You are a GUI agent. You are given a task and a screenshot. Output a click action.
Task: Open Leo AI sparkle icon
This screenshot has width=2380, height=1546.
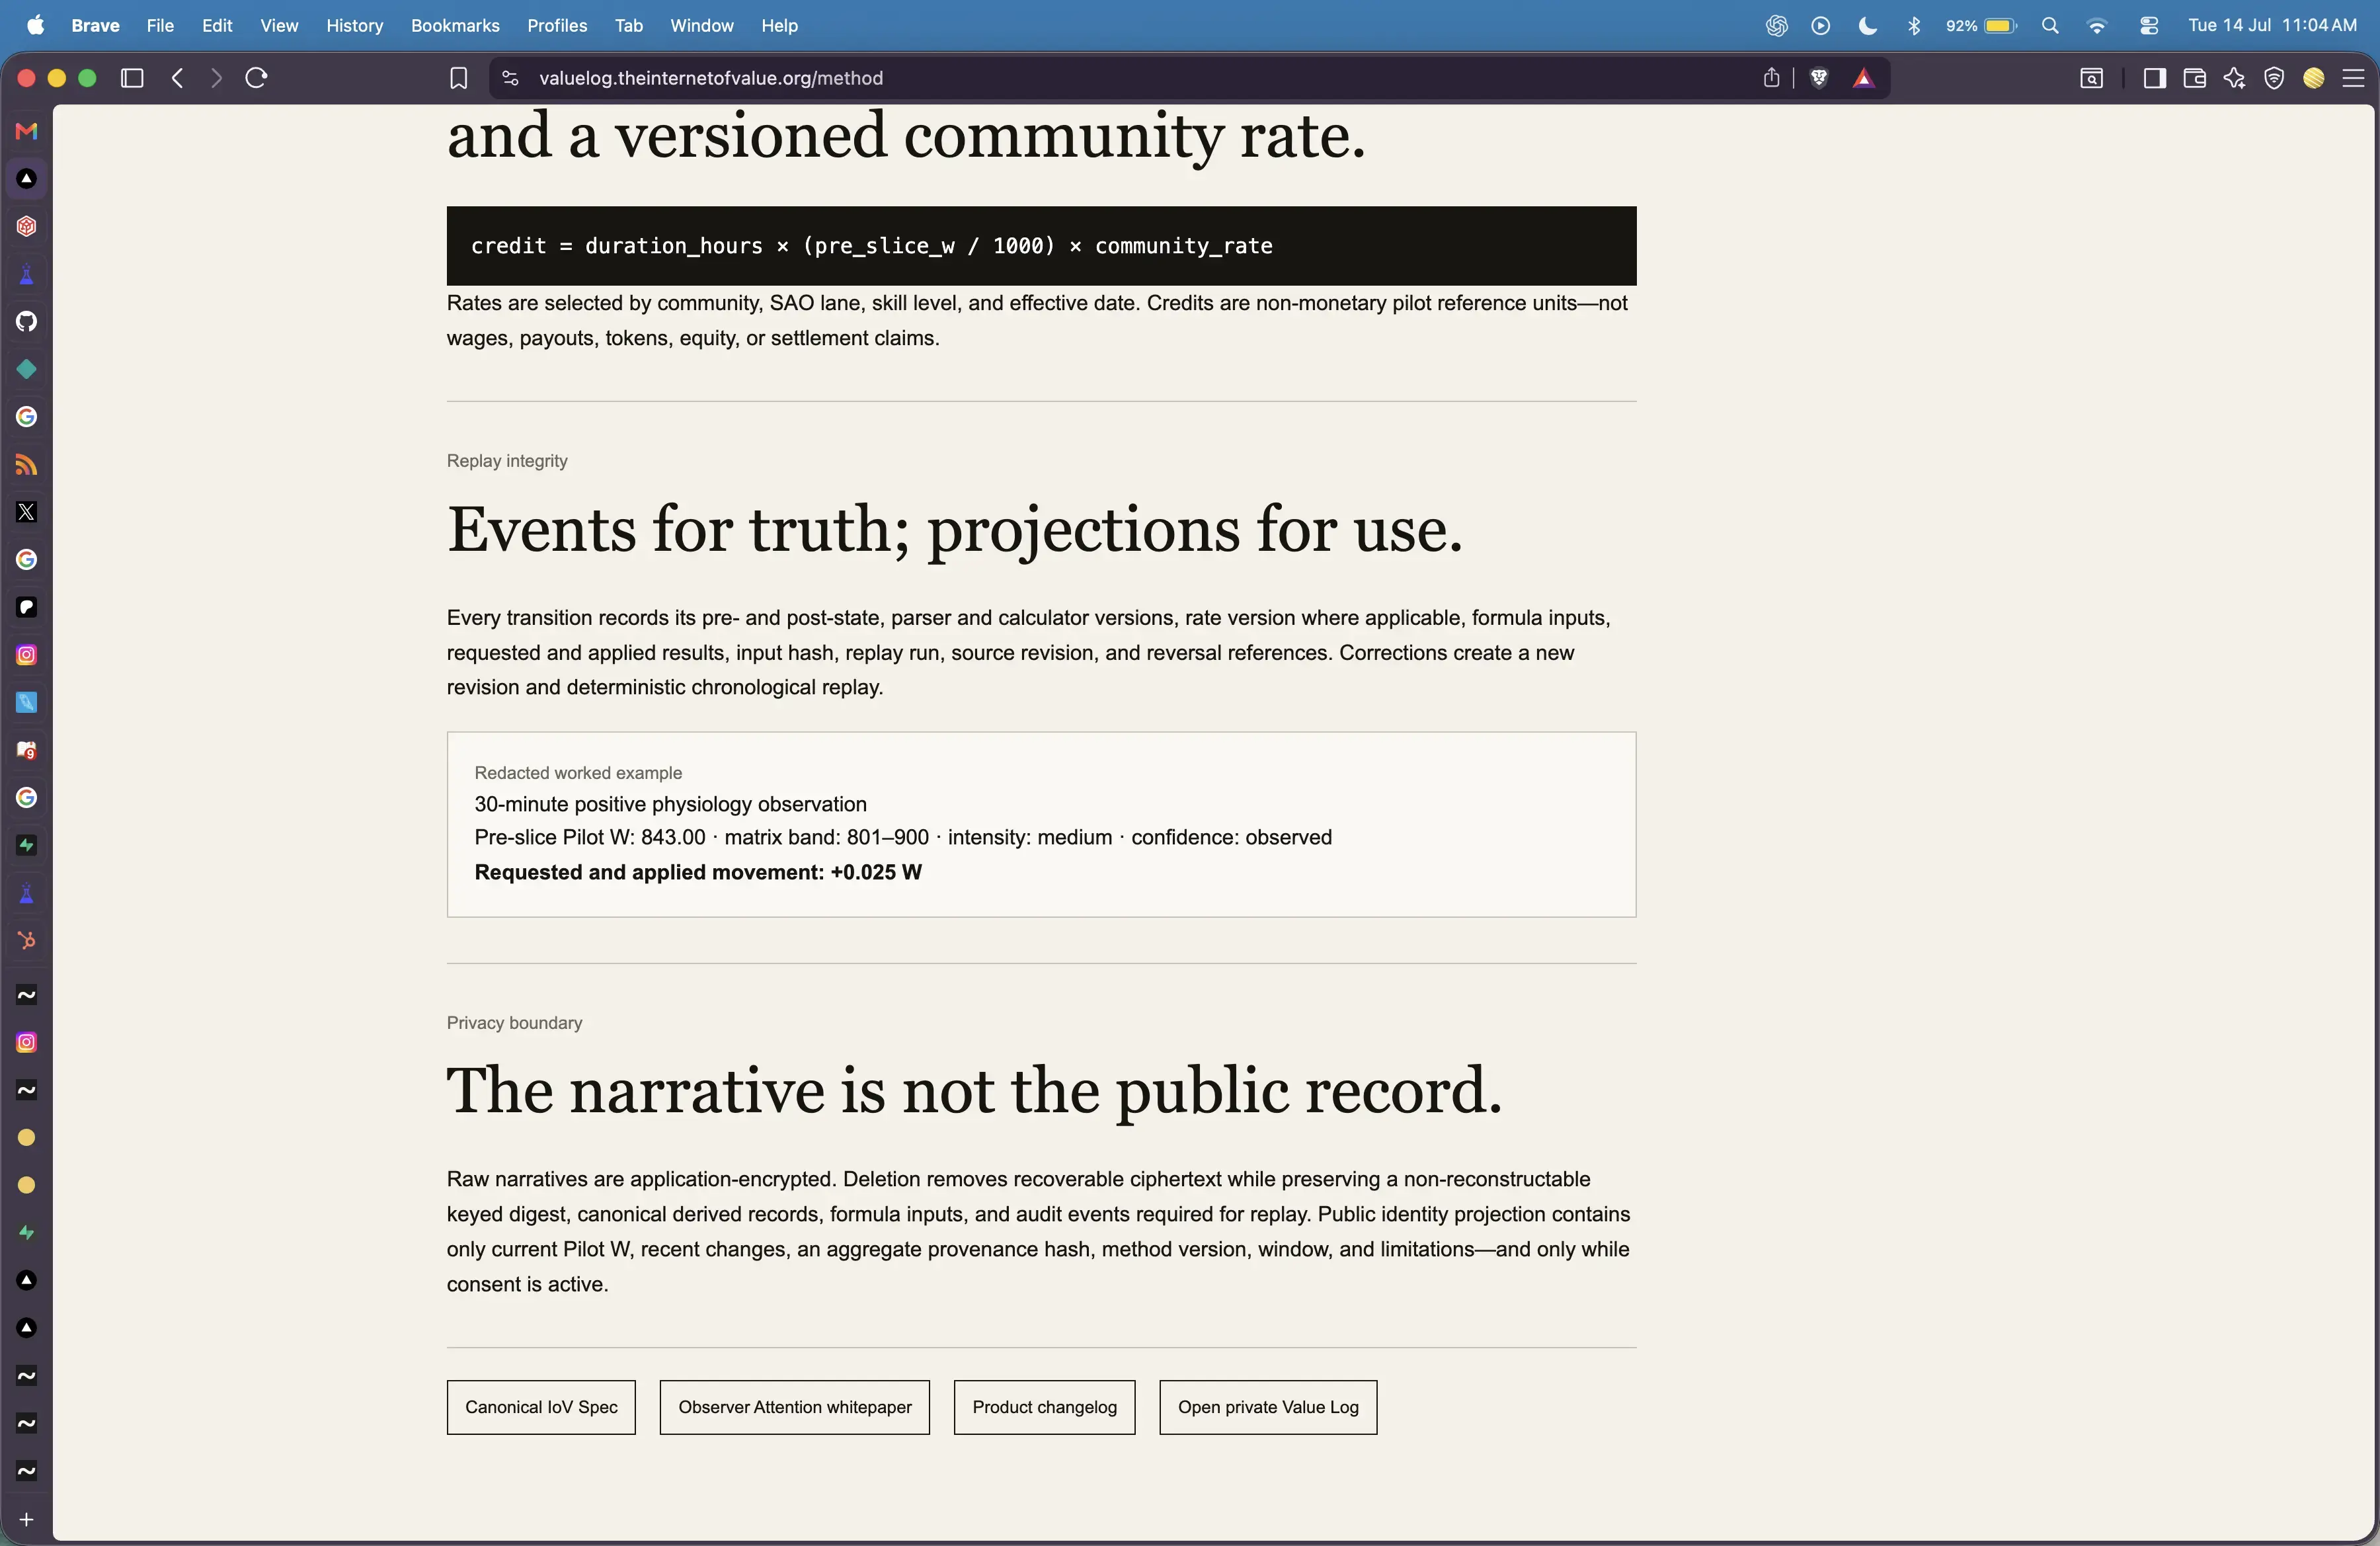[2234, 78]
